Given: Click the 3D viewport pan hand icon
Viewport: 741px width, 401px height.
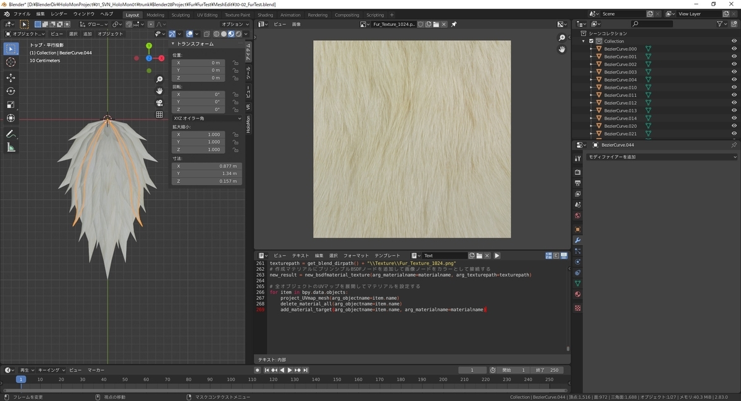Looking at the screenshot, I should point(159,91).
